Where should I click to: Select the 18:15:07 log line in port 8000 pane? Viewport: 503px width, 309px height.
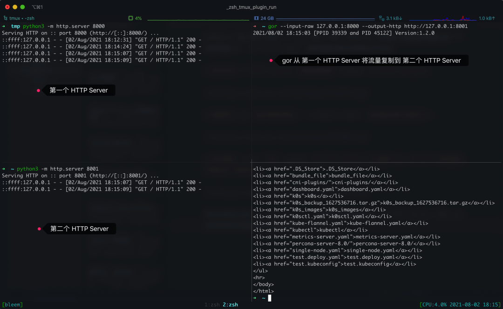[x=102, y=53]
